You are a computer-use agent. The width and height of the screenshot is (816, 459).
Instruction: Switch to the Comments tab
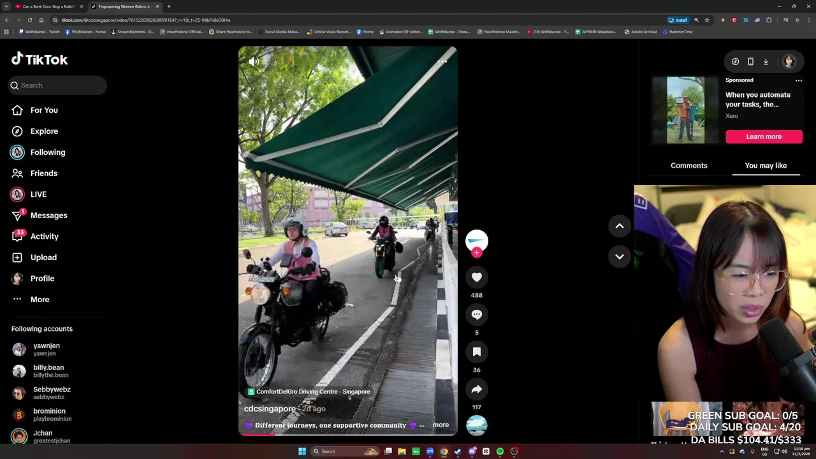coord(688,166)
